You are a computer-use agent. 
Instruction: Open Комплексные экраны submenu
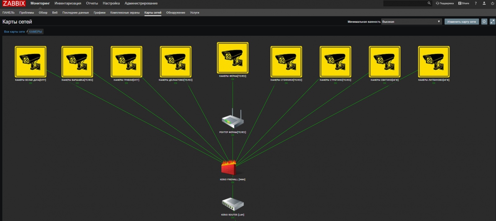click(125, 13)
